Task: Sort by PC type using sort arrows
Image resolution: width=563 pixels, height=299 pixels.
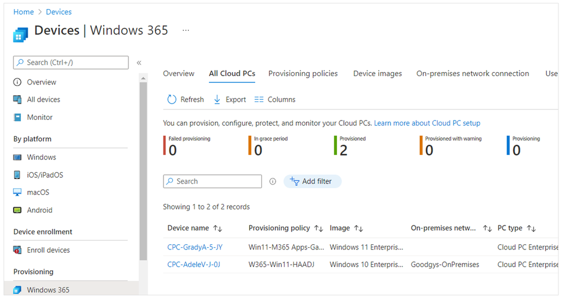Action: click(531, 228)
